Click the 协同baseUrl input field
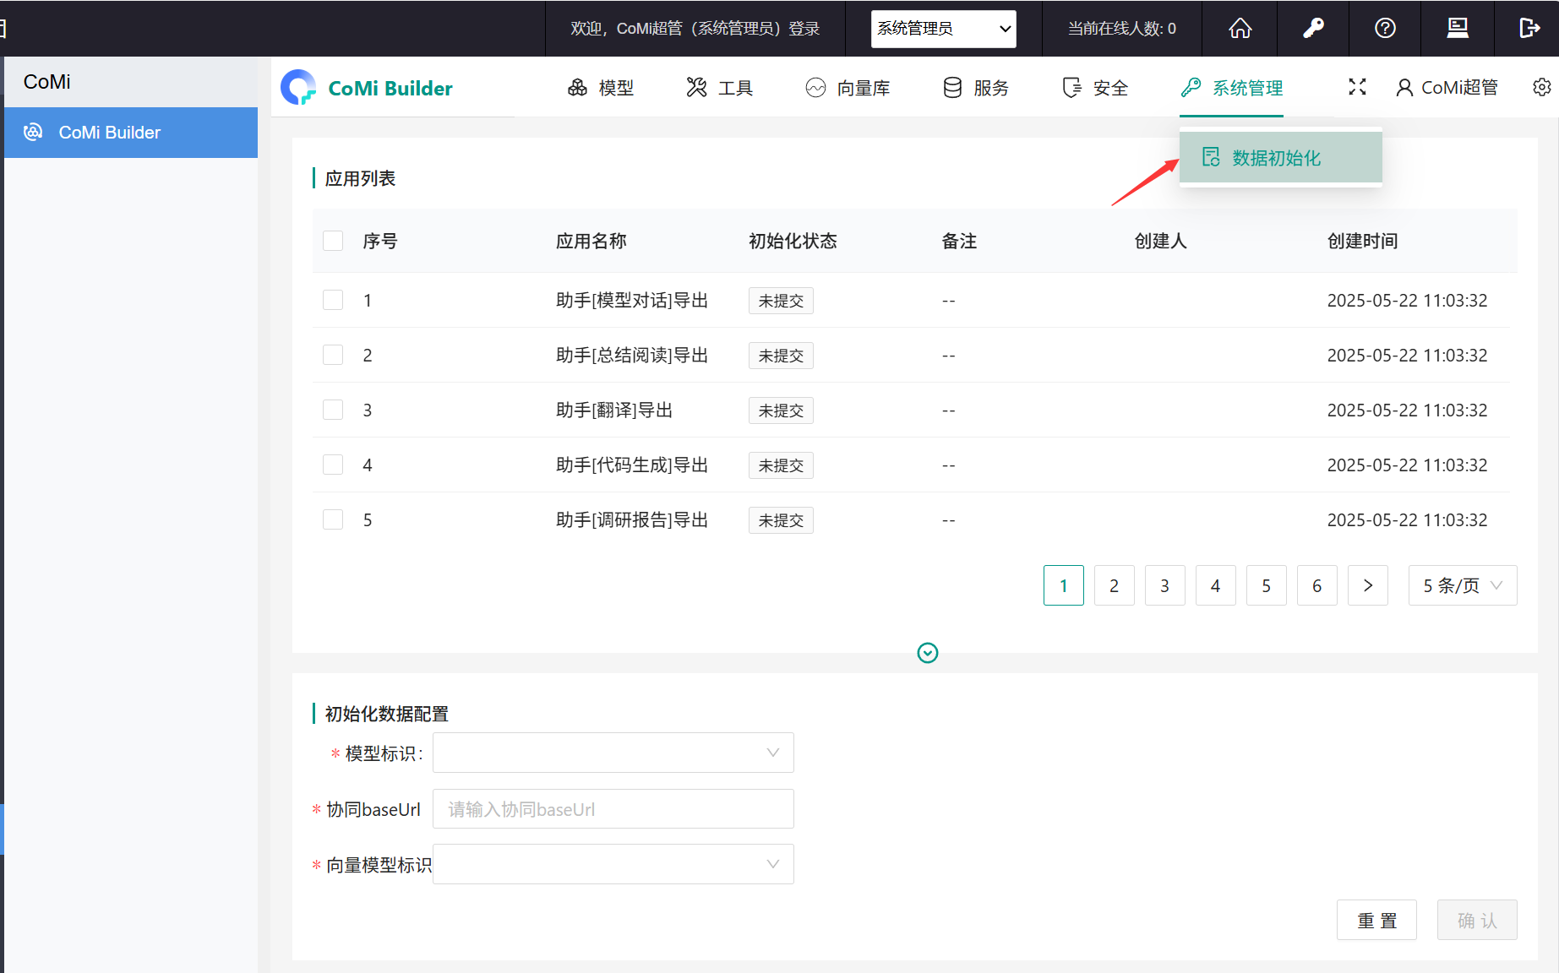The image size is (1559, 973). pyautogui.click(x=613, y=809)
